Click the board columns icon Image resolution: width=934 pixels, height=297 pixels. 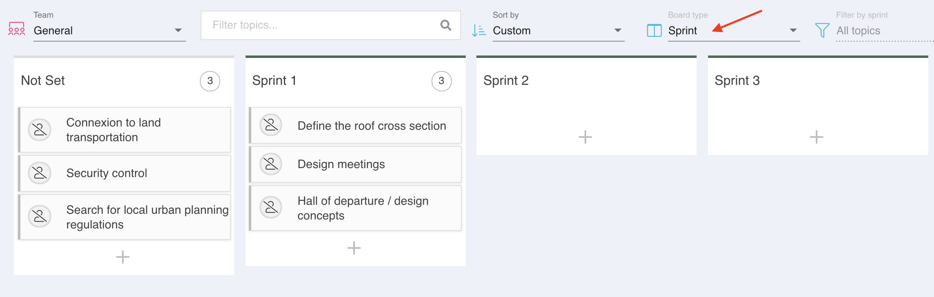pos(654,31)
